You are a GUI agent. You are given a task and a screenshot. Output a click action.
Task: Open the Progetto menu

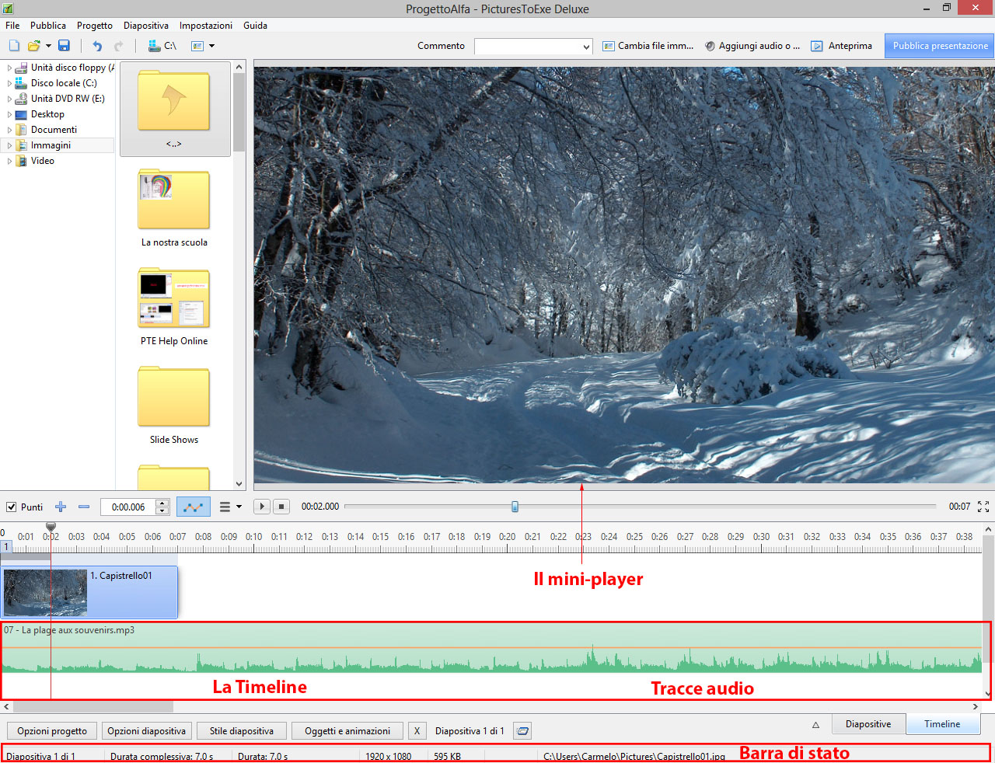click(95, 26)
